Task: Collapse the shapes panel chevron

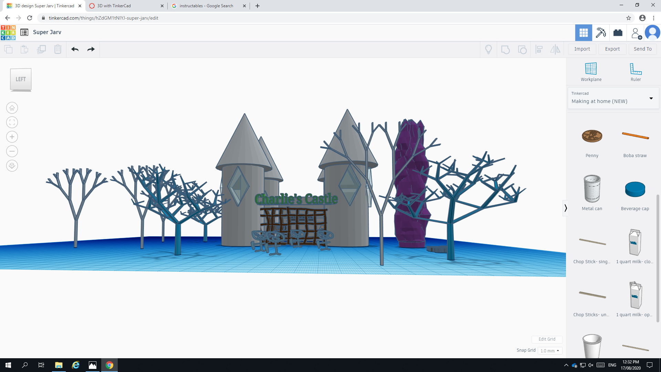Action: click(x=565, y=208)
